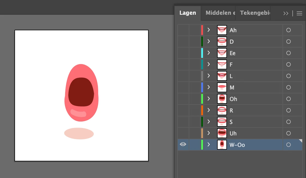This screenshot has height=178, width=306.
Task: Click the target circle of the R layer
Action: point(289,110)
